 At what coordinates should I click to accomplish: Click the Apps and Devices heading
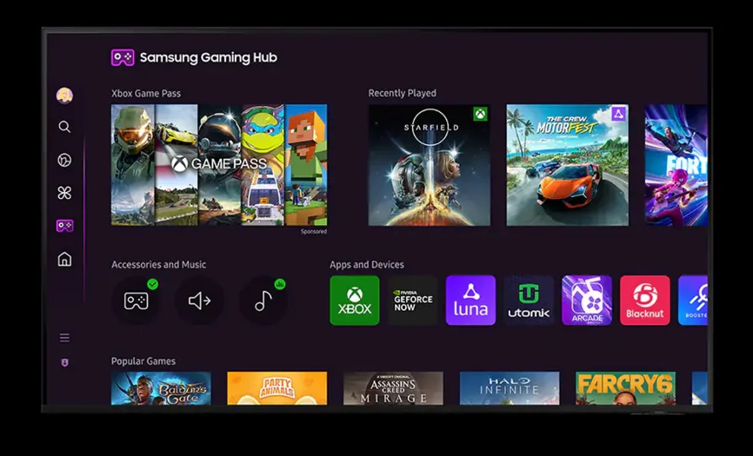click(367, 265)
